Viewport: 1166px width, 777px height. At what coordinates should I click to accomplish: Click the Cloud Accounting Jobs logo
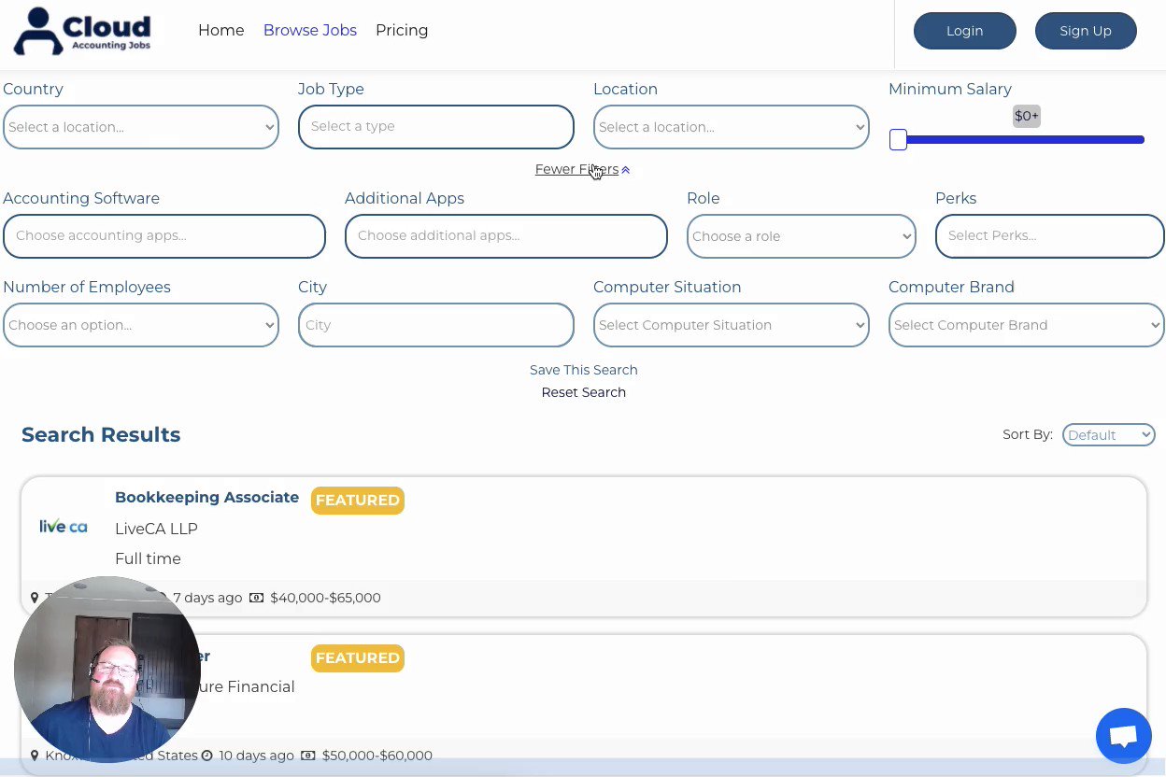pyautogui.click(x=82, y=31)
